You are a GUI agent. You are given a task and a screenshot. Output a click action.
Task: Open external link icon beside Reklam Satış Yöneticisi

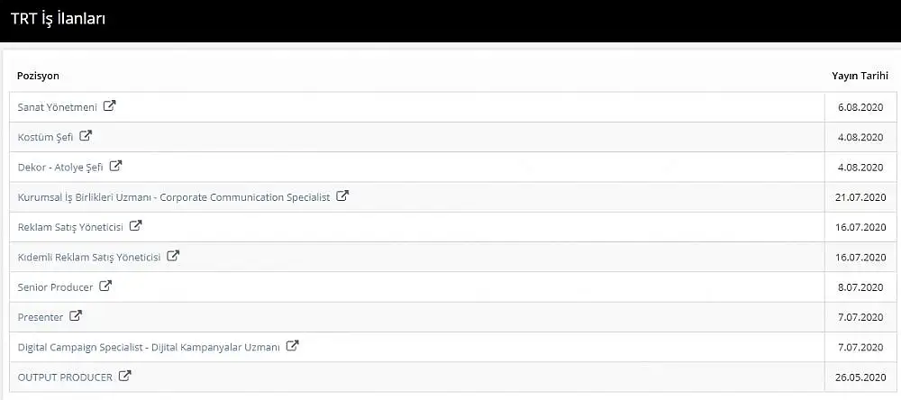tap(135, 226)
